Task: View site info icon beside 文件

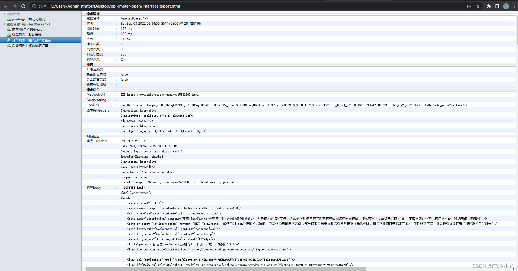Action: (x=34, y=6)
